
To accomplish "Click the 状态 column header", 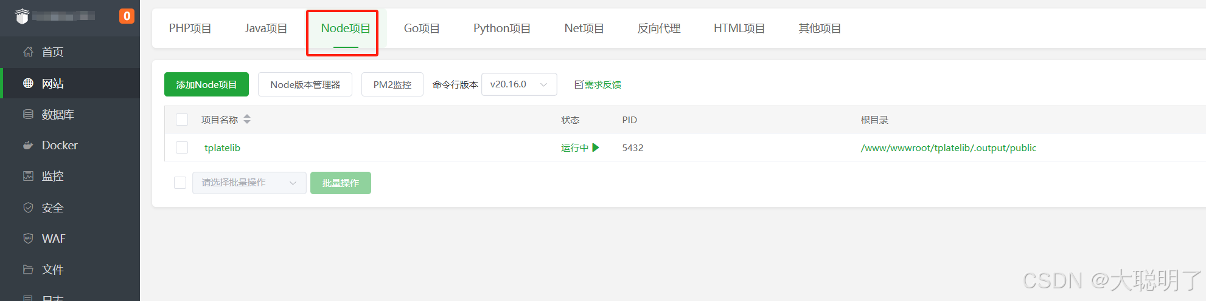I will (570, 120).
